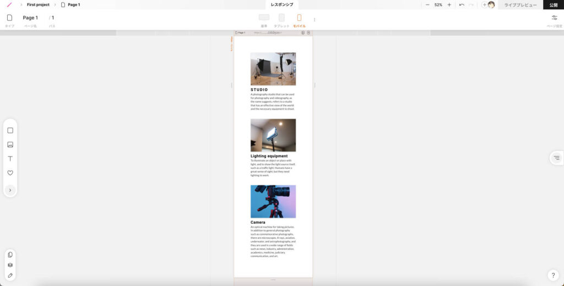Select the mobile breakpoint
The image size is (564, 286).
pyautogui.click(x=299, y=18)
